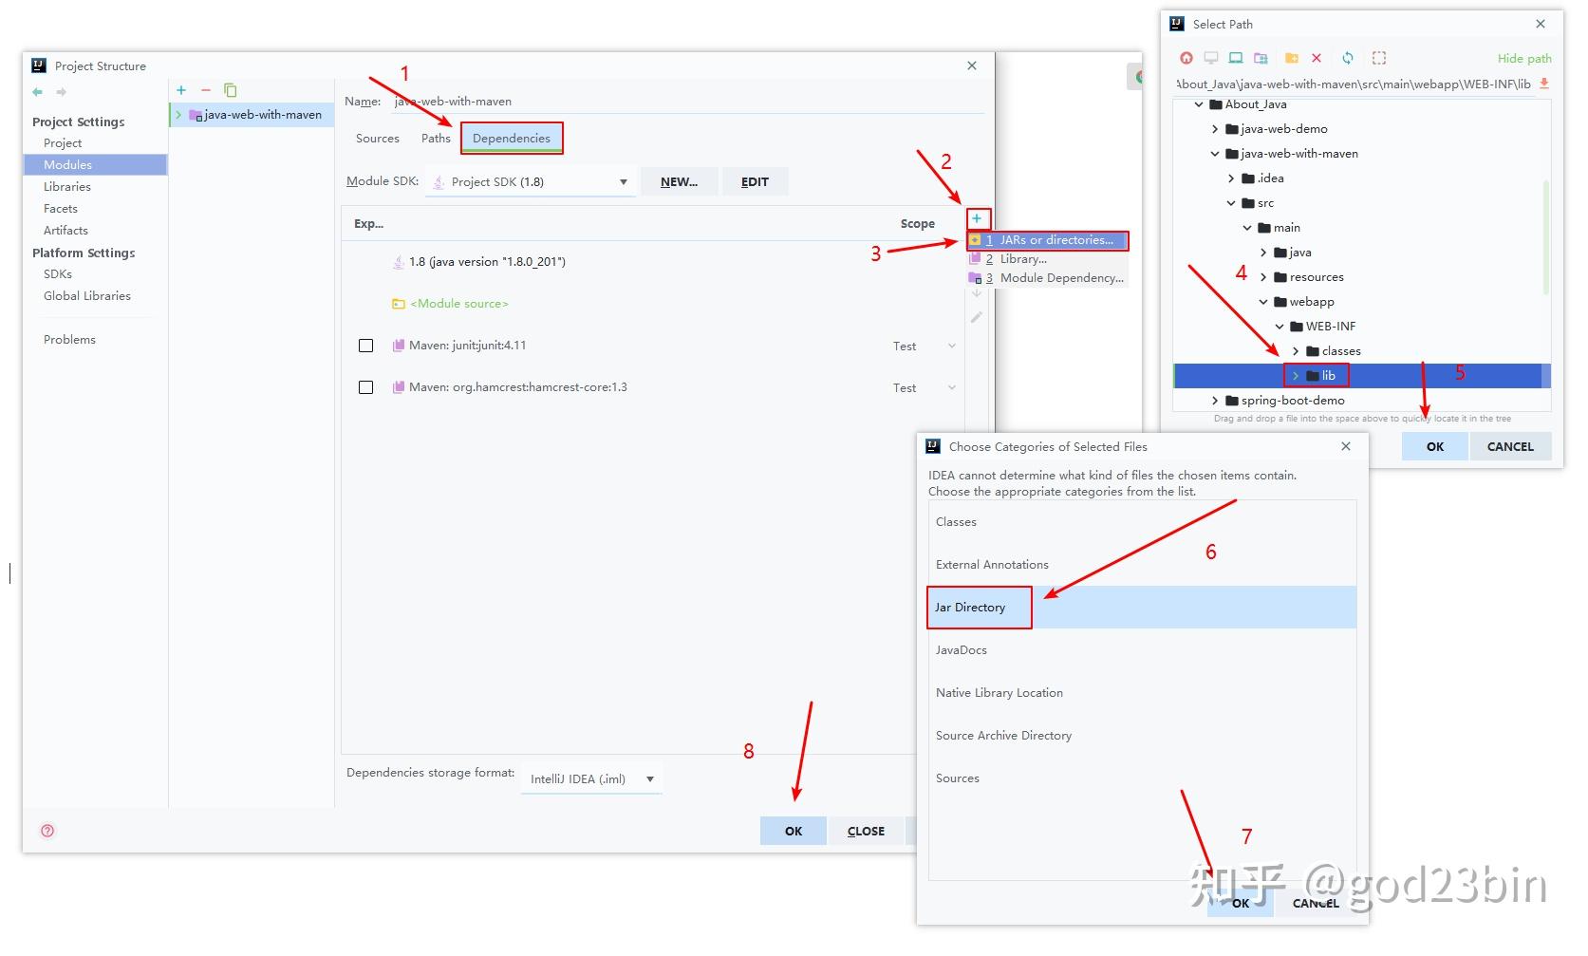
Task: Refresh the Select Path file tree
Action: pyautogui.click(x=1348, y=58)
